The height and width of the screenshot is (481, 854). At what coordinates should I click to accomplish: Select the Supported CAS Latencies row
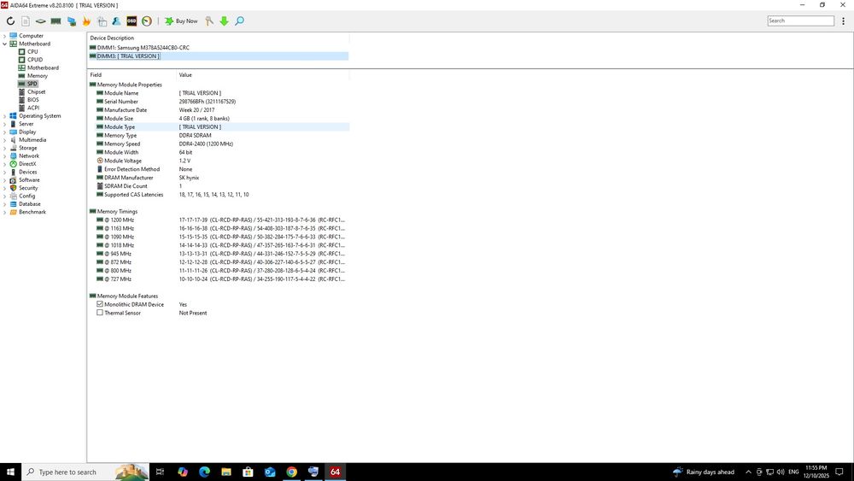[x=219, y=195]
